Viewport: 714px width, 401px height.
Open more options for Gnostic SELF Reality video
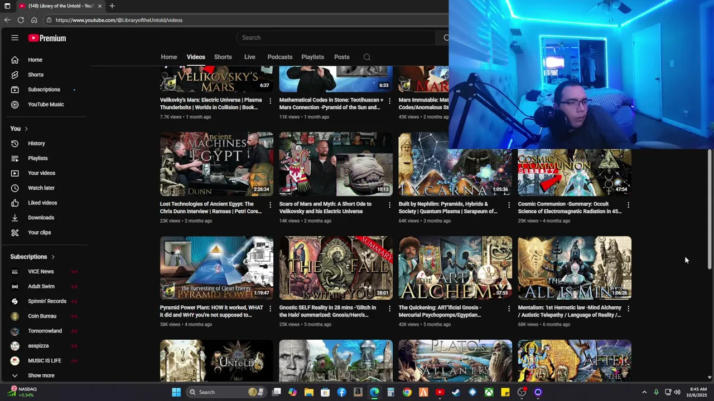click(x=390, y=309)
